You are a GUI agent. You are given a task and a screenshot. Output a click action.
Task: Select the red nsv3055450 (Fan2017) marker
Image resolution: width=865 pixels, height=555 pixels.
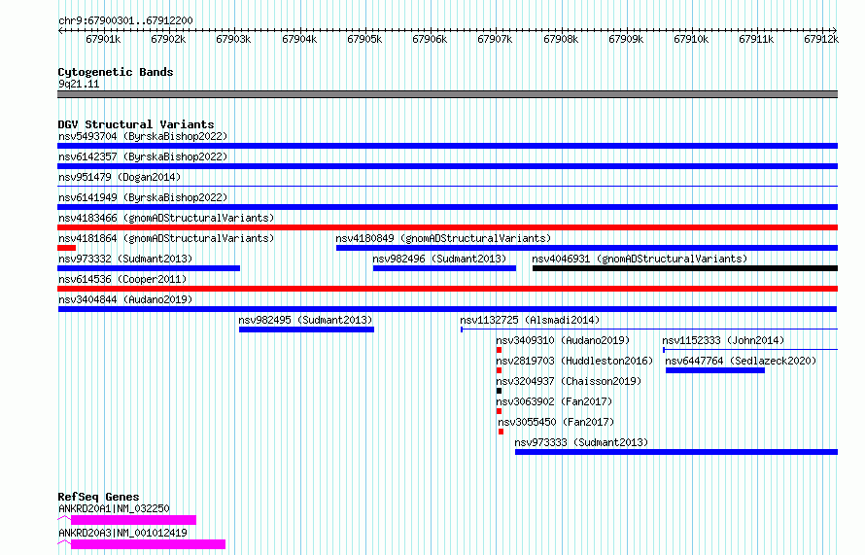coord(501,432)
